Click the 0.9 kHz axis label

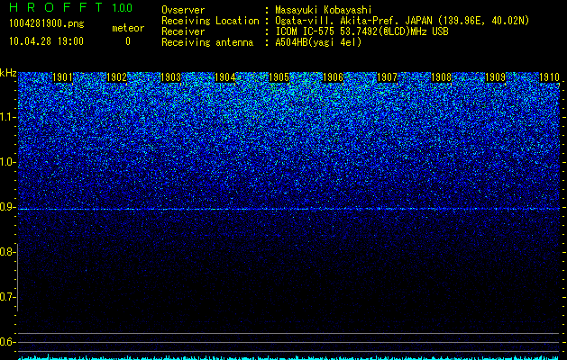8,207
